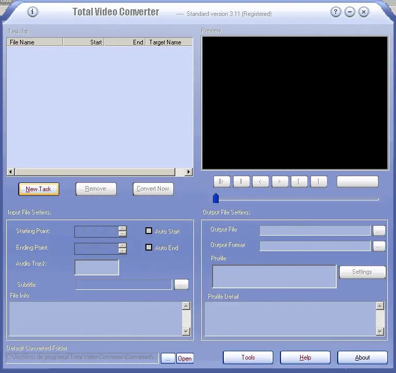The height and width of the screenshot is (373, 396).
Task: Click the Remove task button
Action: pyautogui.click(x=96, y=189)
